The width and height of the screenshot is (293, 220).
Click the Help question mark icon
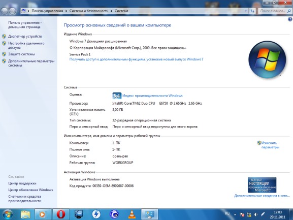pos(290,19)
